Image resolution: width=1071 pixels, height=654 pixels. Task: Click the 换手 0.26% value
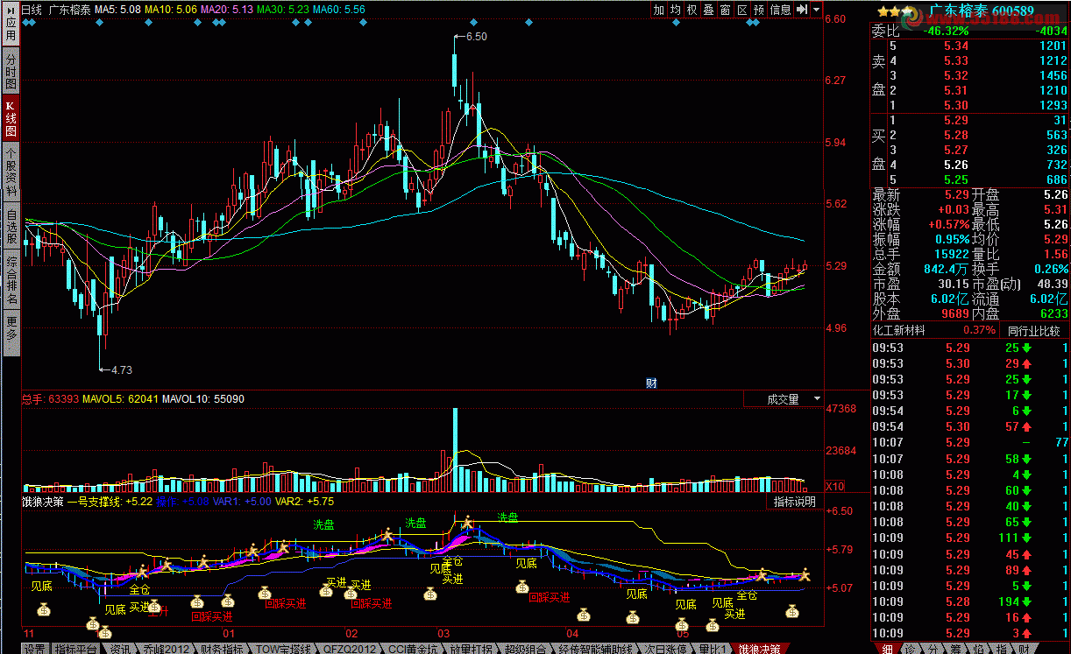1051,269
